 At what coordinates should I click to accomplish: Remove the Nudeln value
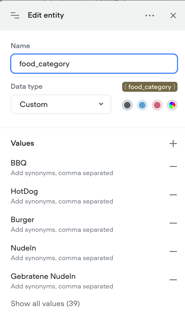[173, 252]
